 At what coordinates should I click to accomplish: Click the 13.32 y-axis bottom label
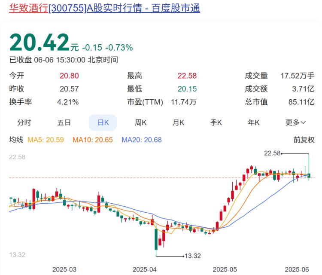pyautogui.click(x=17, y=255)
